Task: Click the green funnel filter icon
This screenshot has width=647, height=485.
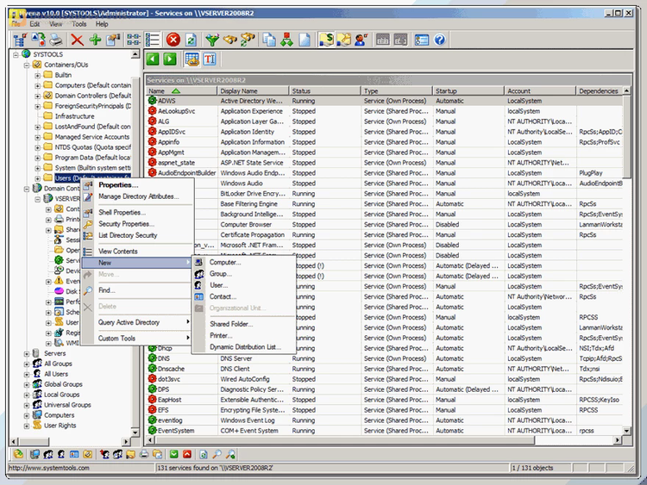Action: [x=212, y=40]
